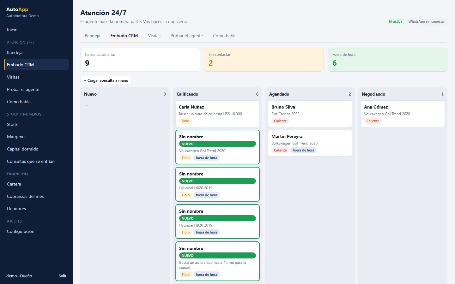Open Capital dormido page
This screenshot has height=284, width=455.
click(x=36, y=149)
